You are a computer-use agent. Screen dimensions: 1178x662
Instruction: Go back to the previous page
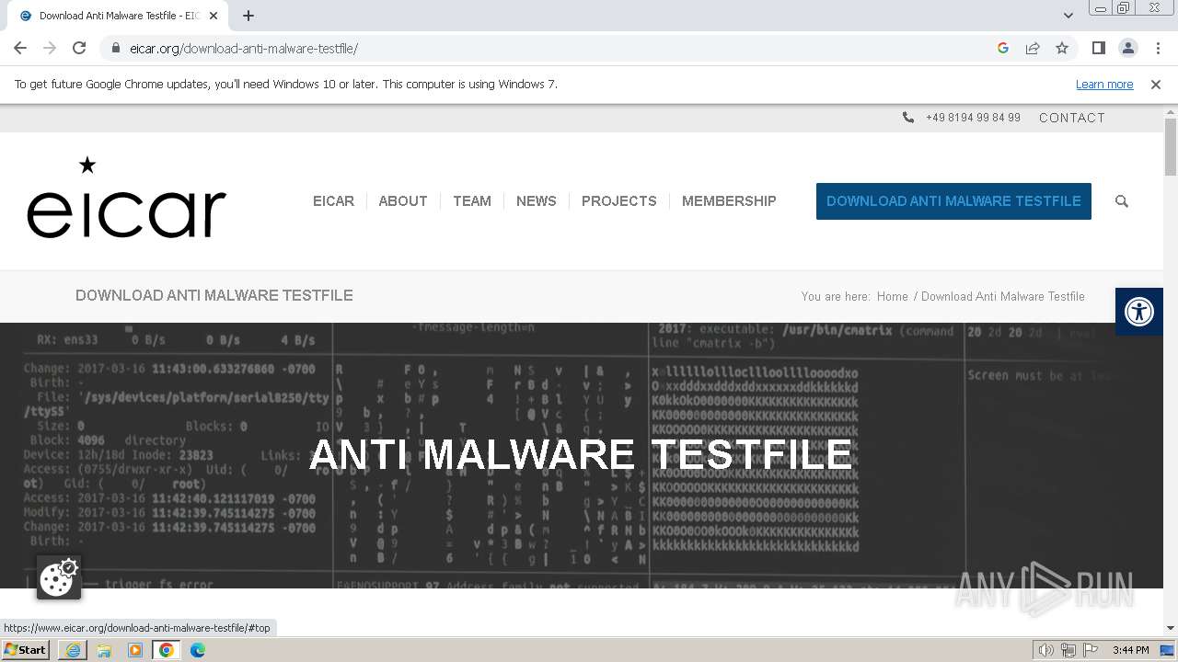(x=20, y=48)
